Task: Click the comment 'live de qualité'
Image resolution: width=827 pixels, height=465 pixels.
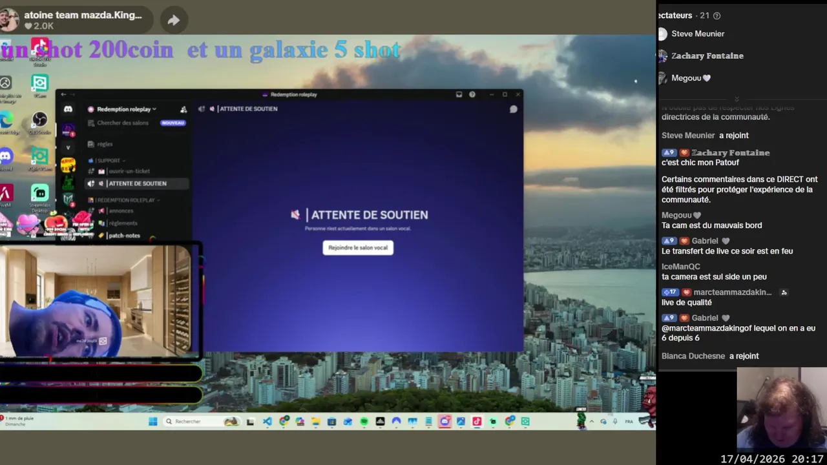Action: point(686,303)
